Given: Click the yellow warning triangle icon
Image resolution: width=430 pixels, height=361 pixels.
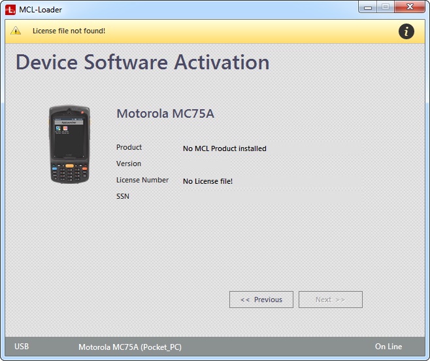Looking at the screenshot, I should click(16, 31).
